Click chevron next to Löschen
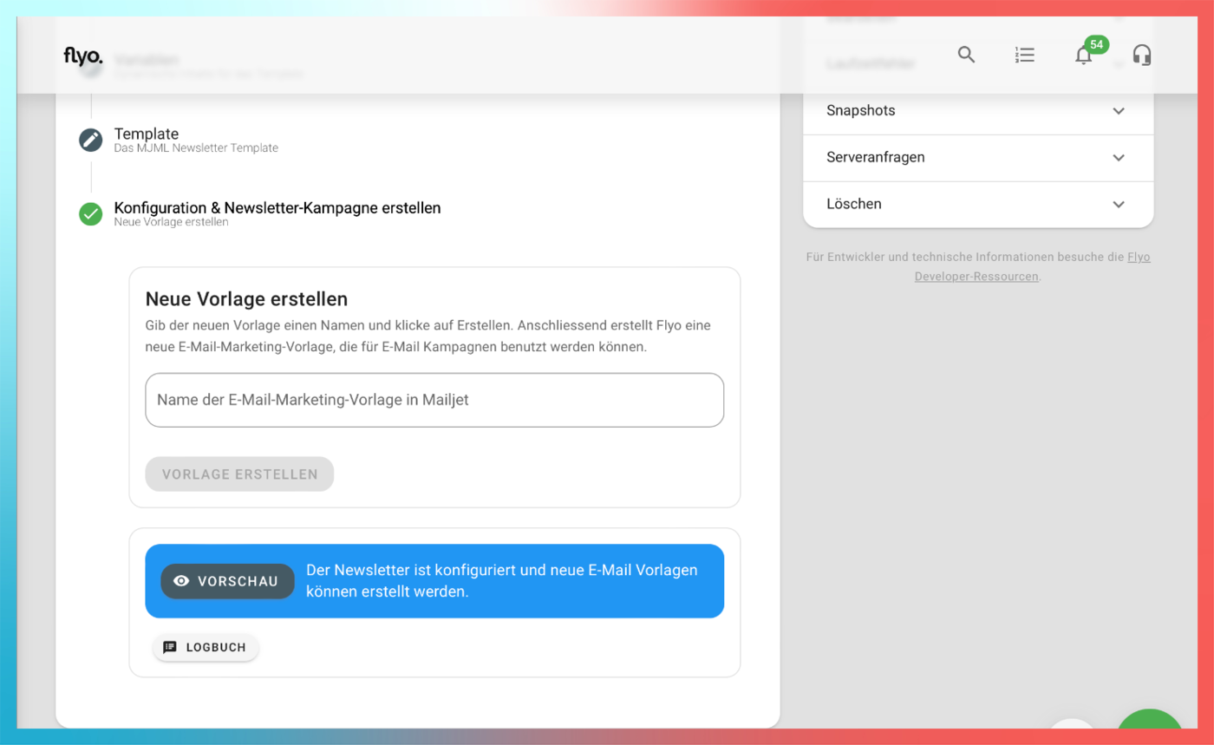 point(1119,205)
